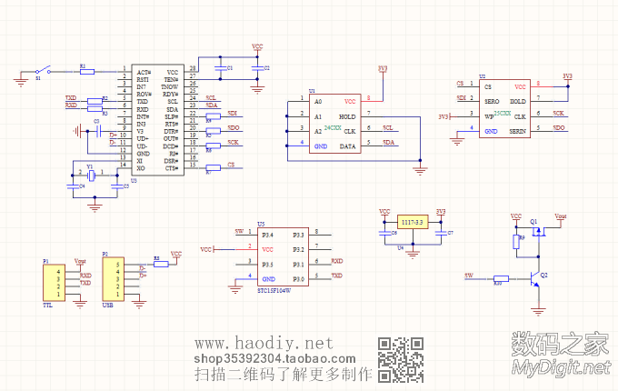Click resistor R5 beside the USB connector
The height and width of the screenshot is (391, 618).
coord(161,264)
